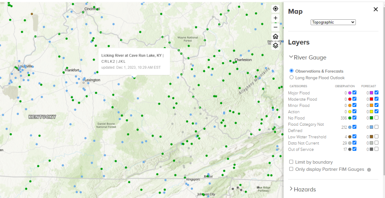Enable No Flood forecast checkbox
This screenshot has height=198, width=385.
point(376,118)
